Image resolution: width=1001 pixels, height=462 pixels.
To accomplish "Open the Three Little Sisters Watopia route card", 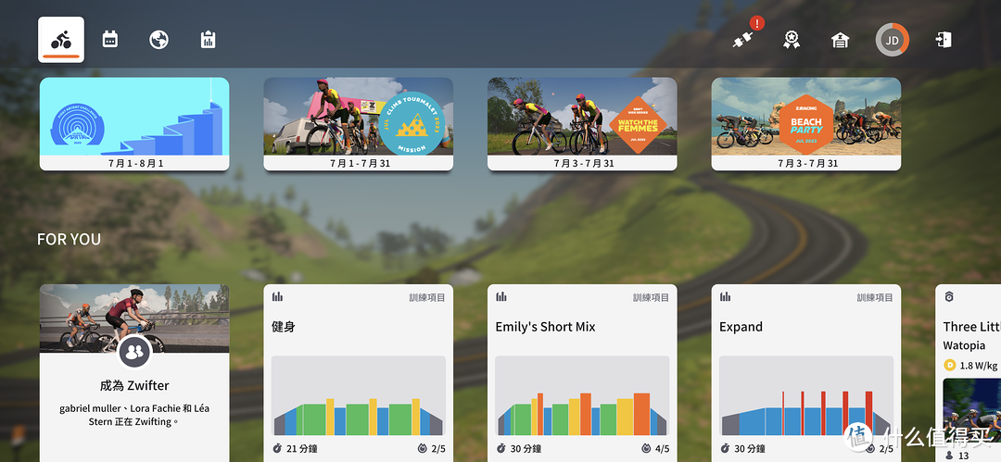I will 969,373.
